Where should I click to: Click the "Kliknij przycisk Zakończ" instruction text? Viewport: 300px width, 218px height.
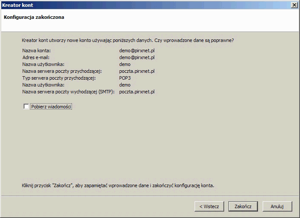[118, 186]
